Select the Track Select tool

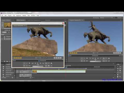click(x=120, y=67)
